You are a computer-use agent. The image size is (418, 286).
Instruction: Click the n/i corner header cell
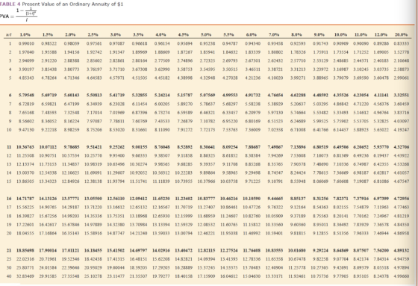click(9, 34)
